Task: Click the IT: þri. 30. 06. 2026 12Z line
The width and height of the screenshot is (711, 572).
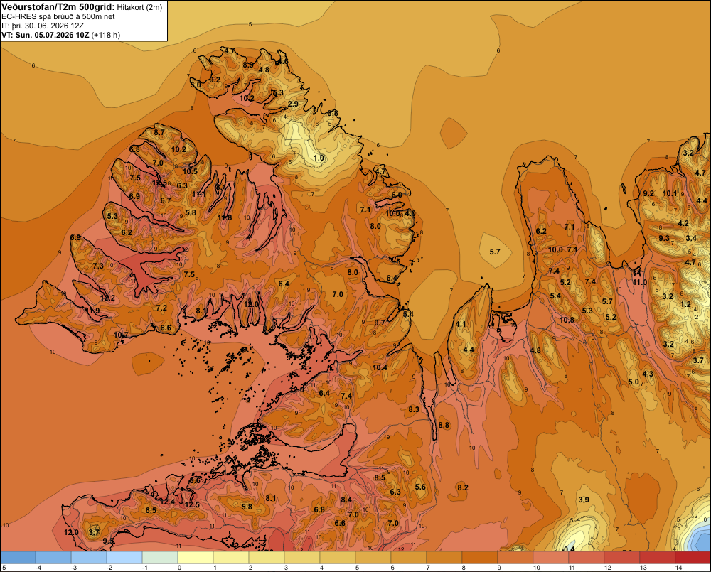Action: (x=43, y=26)
